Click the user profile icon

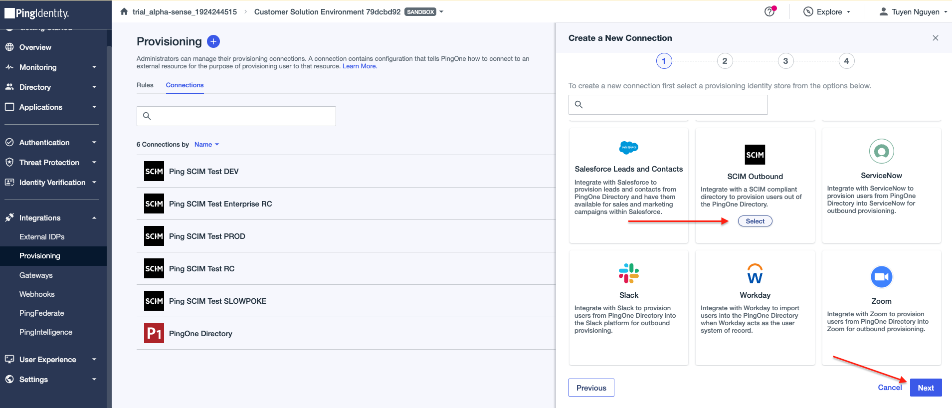pyautogui.click(x=883, y=11)
